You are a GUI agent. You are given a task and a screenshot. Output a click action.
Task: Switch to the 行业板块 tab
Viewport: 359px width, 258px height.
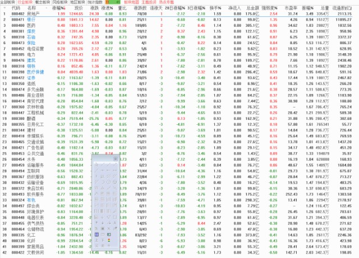(x=25, y=2)
